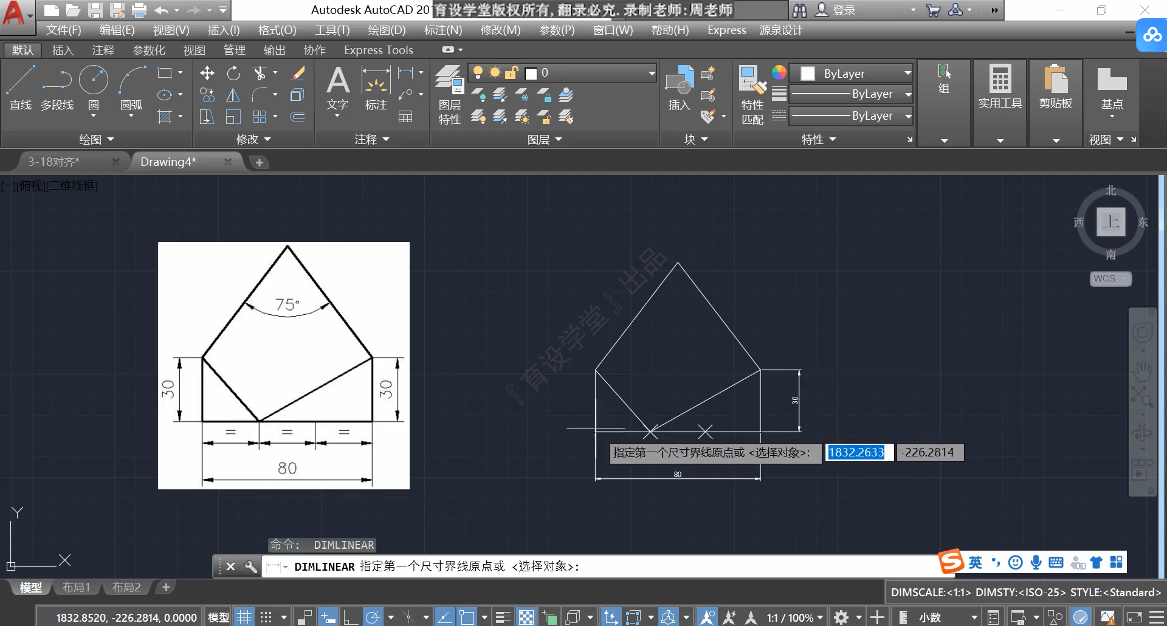Open Layer Properties (图层特性) manager
This screenshot has height=626, width=1167.
450,95
